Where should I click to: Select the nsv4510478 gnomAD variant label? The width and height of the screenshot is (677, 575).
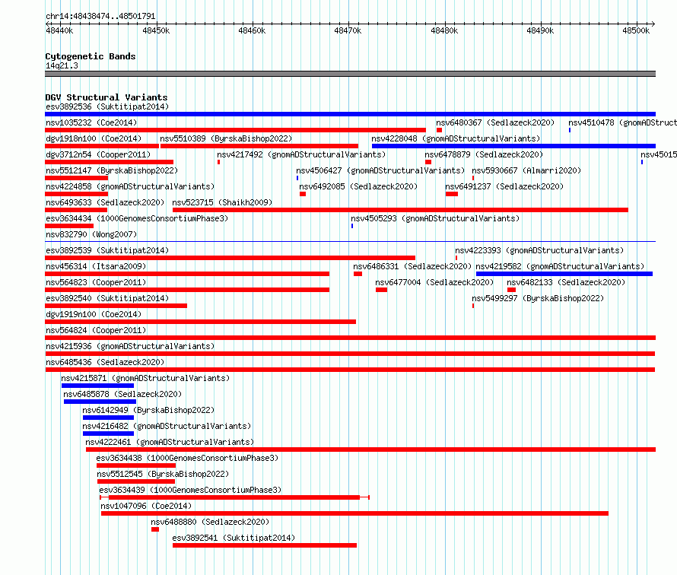[622, 122]
